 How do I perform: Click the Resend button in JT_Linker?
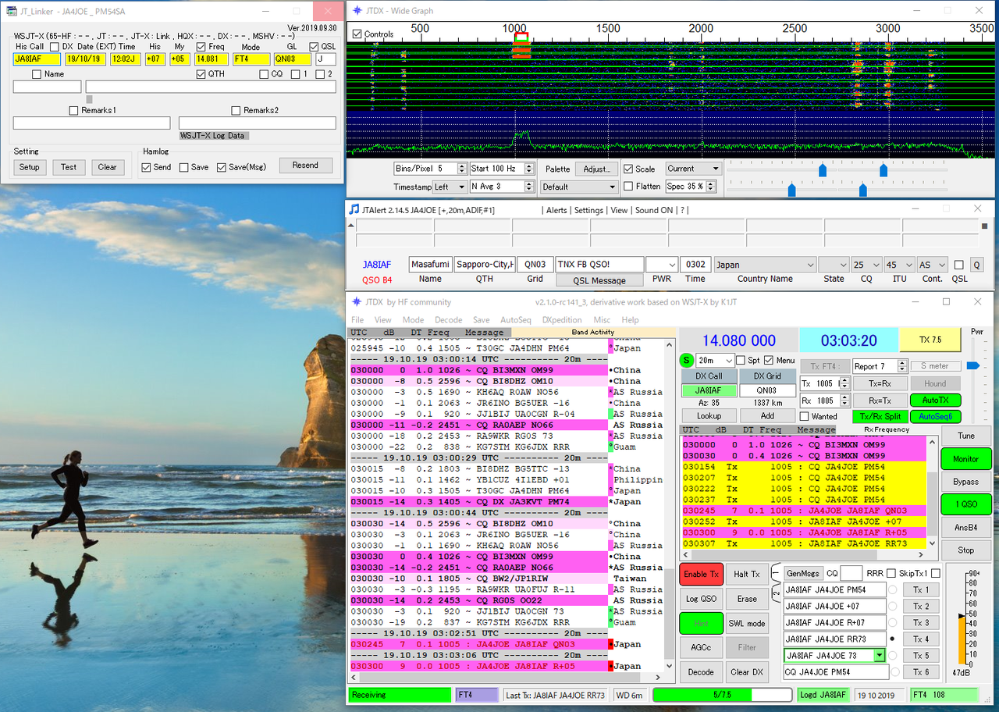point(305,166)
